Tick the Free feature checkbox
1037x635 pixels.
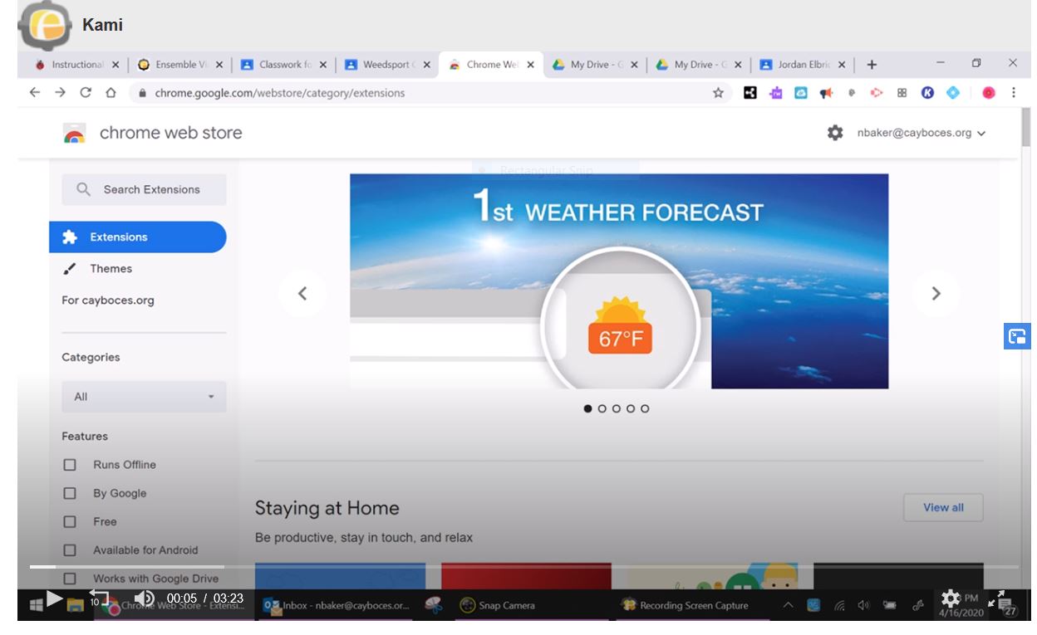click(70, 521)
